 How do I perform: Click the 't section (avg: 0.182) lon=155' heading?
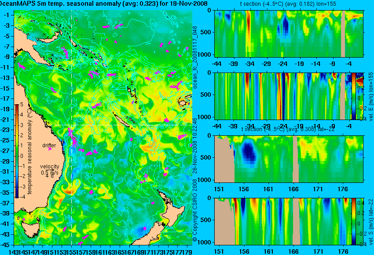pos(288,4)
